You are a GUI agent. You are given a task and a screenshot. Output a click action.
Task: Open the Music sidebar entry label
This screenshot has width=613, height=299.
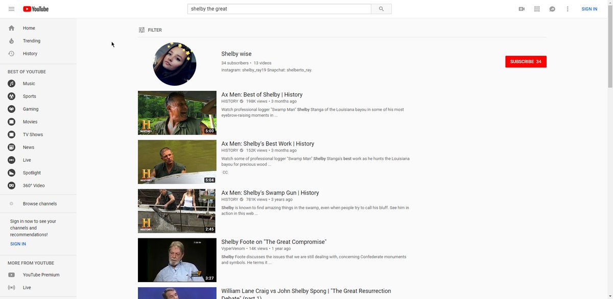[x=29, y=84]
